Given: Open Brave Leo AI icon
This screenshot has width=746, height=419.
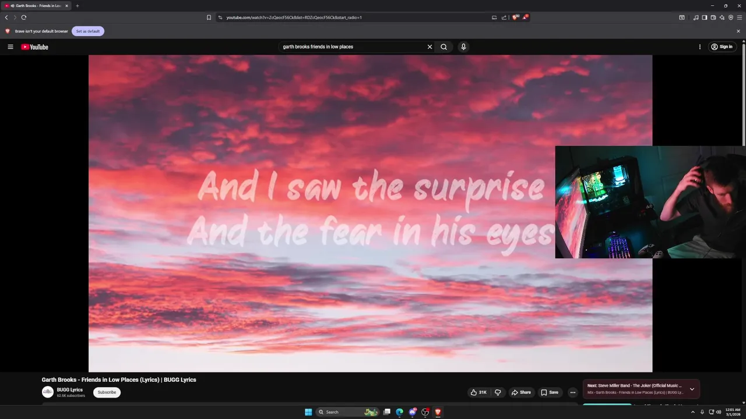Looking at the screenshot, I should pyautogui.click(x=722, y=17).
